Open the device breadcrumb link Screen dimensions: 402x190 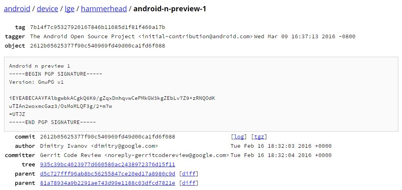coord(47,9)
